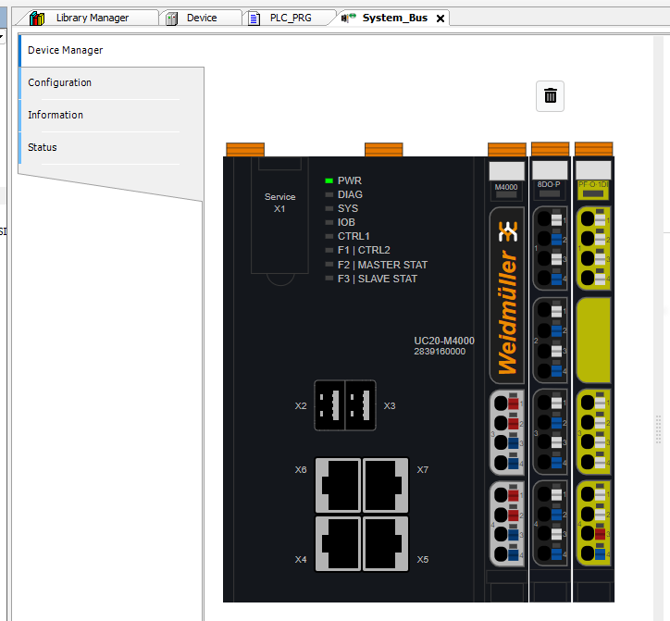Image resolution: width=670 pixels, height=621 pixels.
Task: Click the trash delete module button
Action: coord(550,95)
